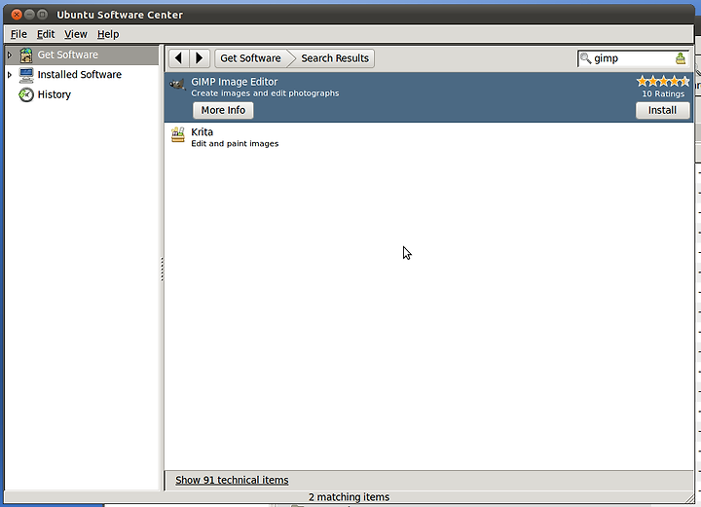
Task: Clear the gimp search with broom icon
Action: coord(680,58)
